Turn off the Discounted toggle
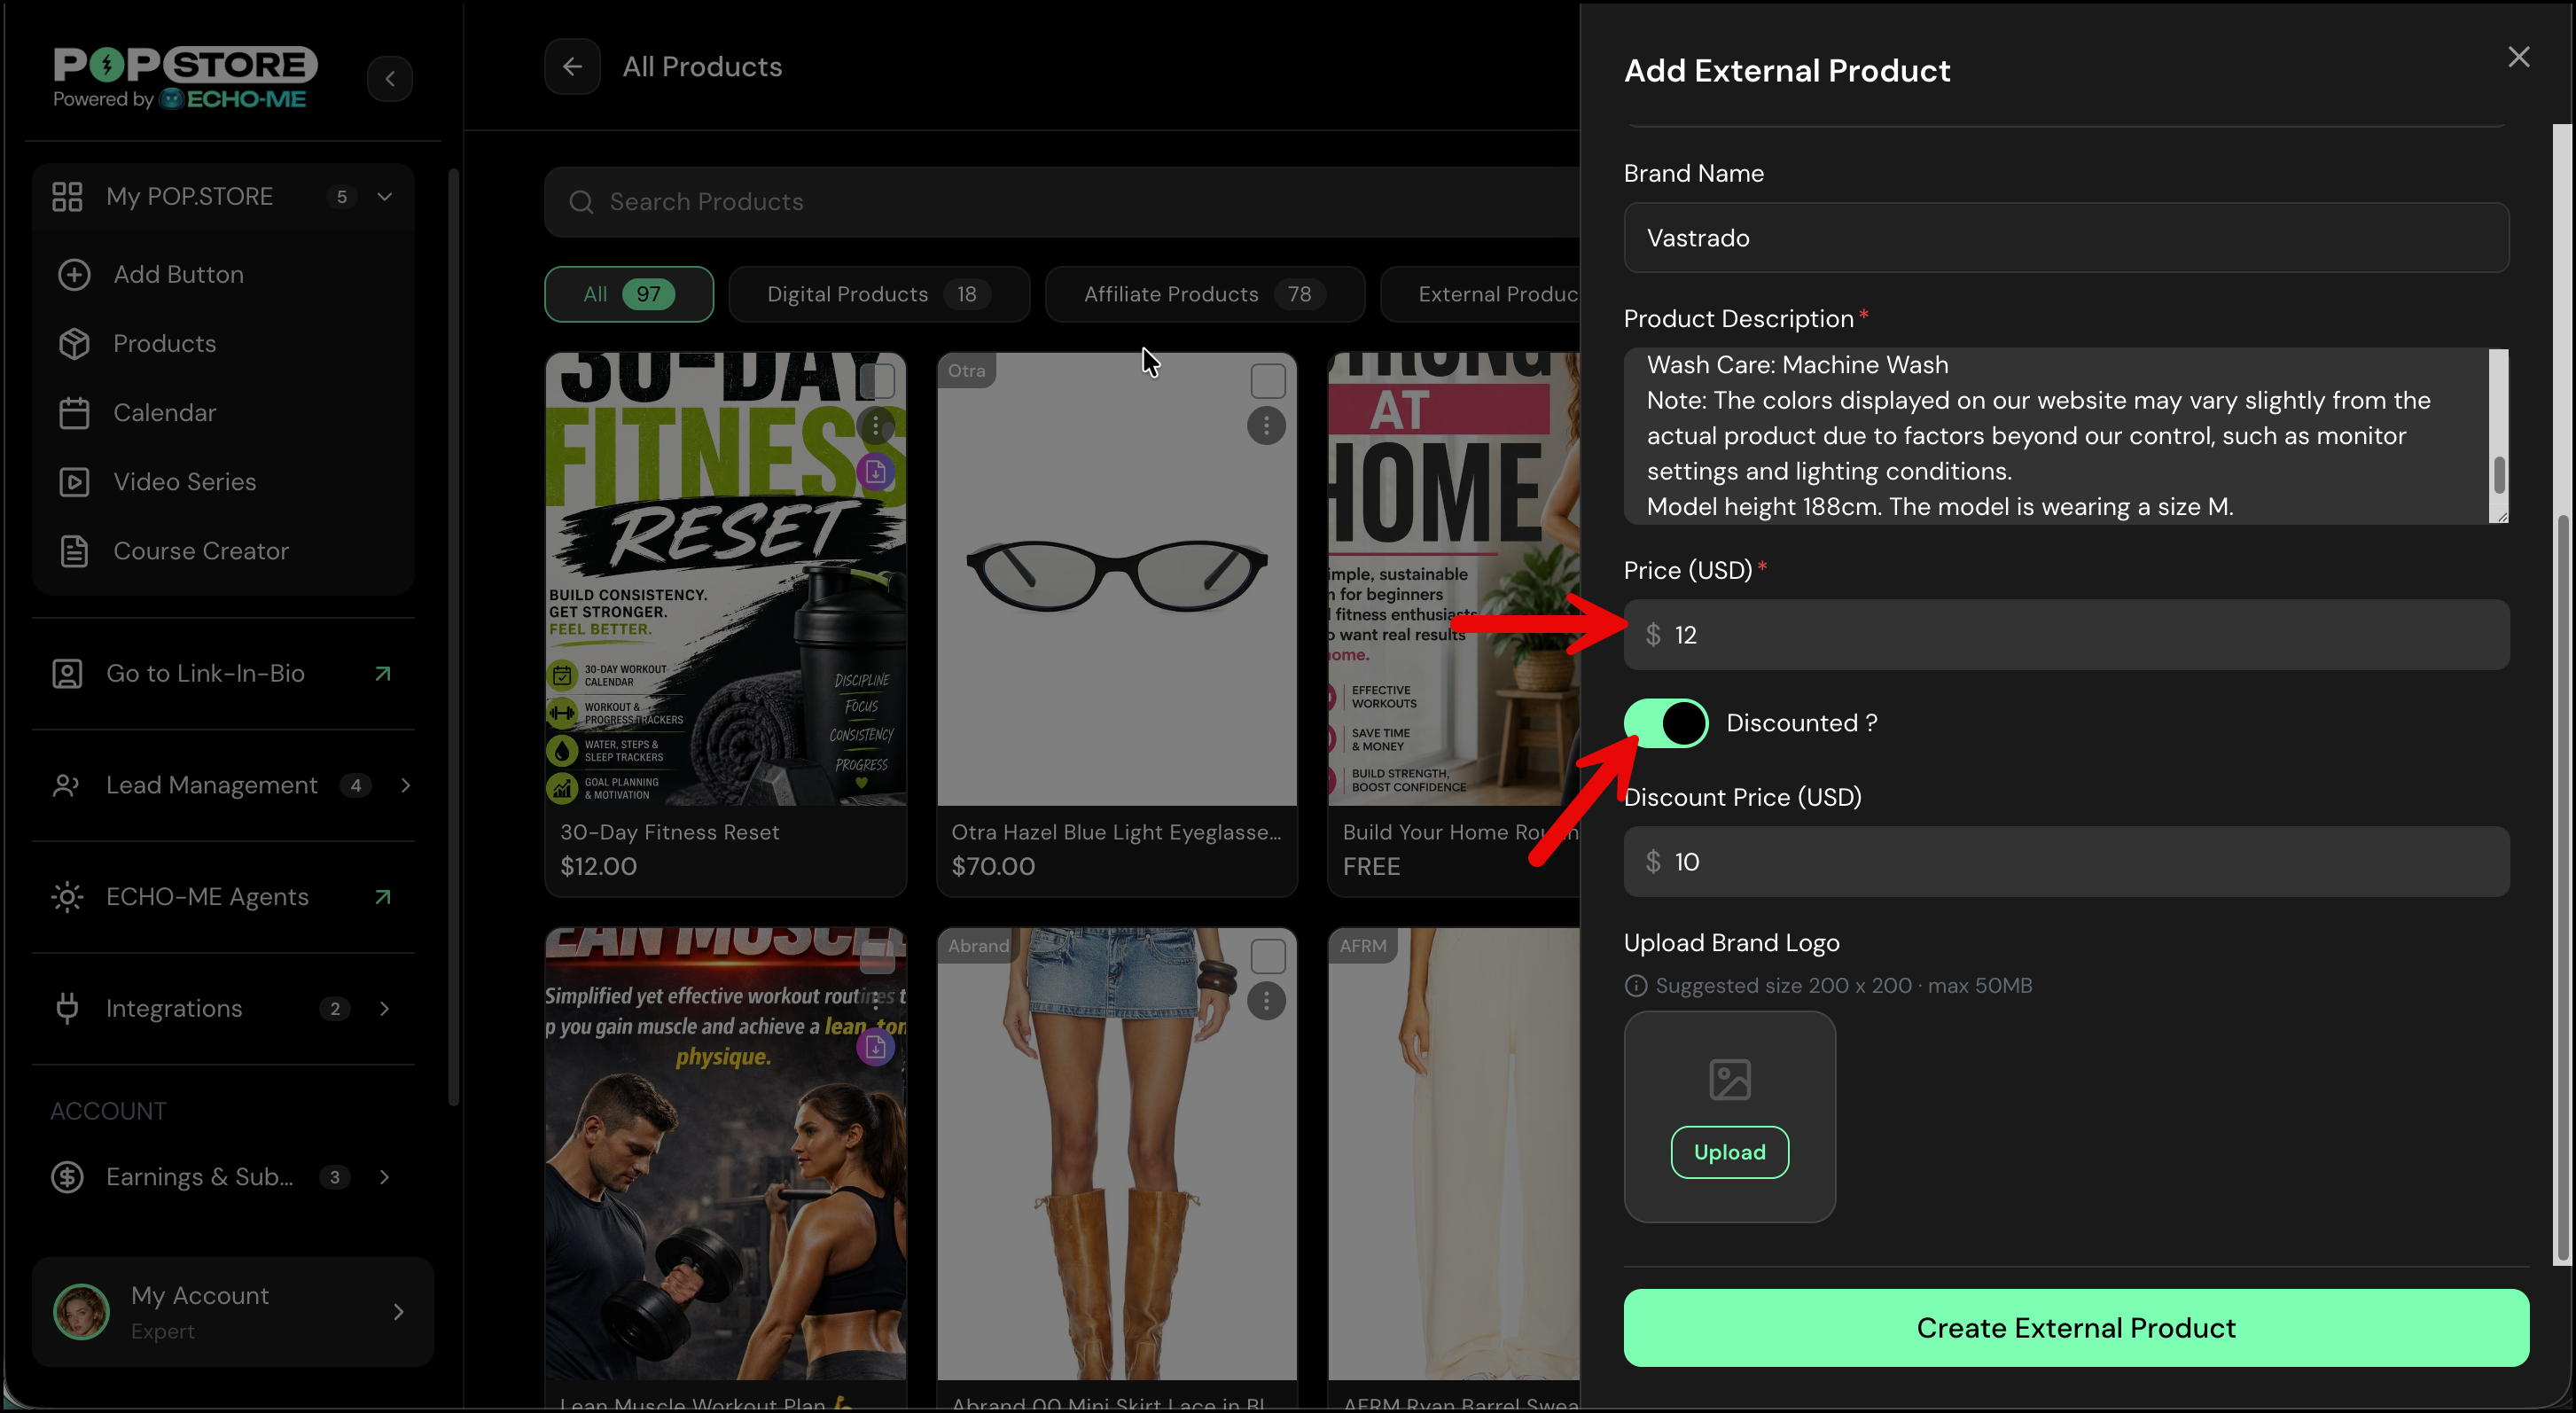This screenshot has width=2576, height=1413. pyautogui.click(x=1665, y=722)
